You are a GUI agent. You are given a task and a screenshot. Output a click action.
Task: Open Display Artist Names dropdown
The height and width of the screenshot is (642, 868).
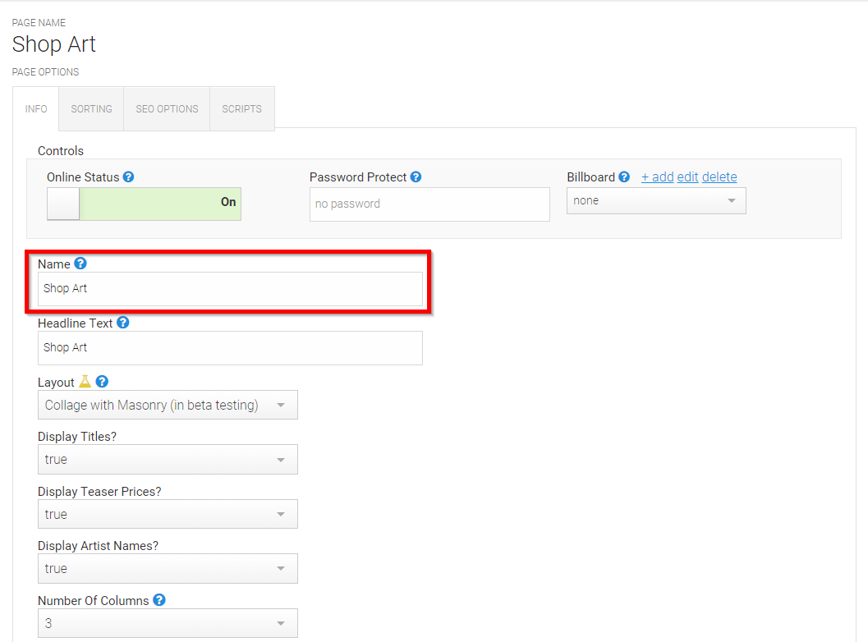168,568
